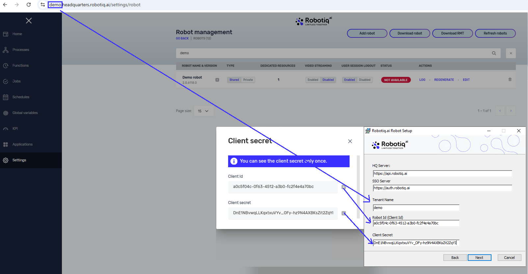Set robot type to Private

[248, 80]
